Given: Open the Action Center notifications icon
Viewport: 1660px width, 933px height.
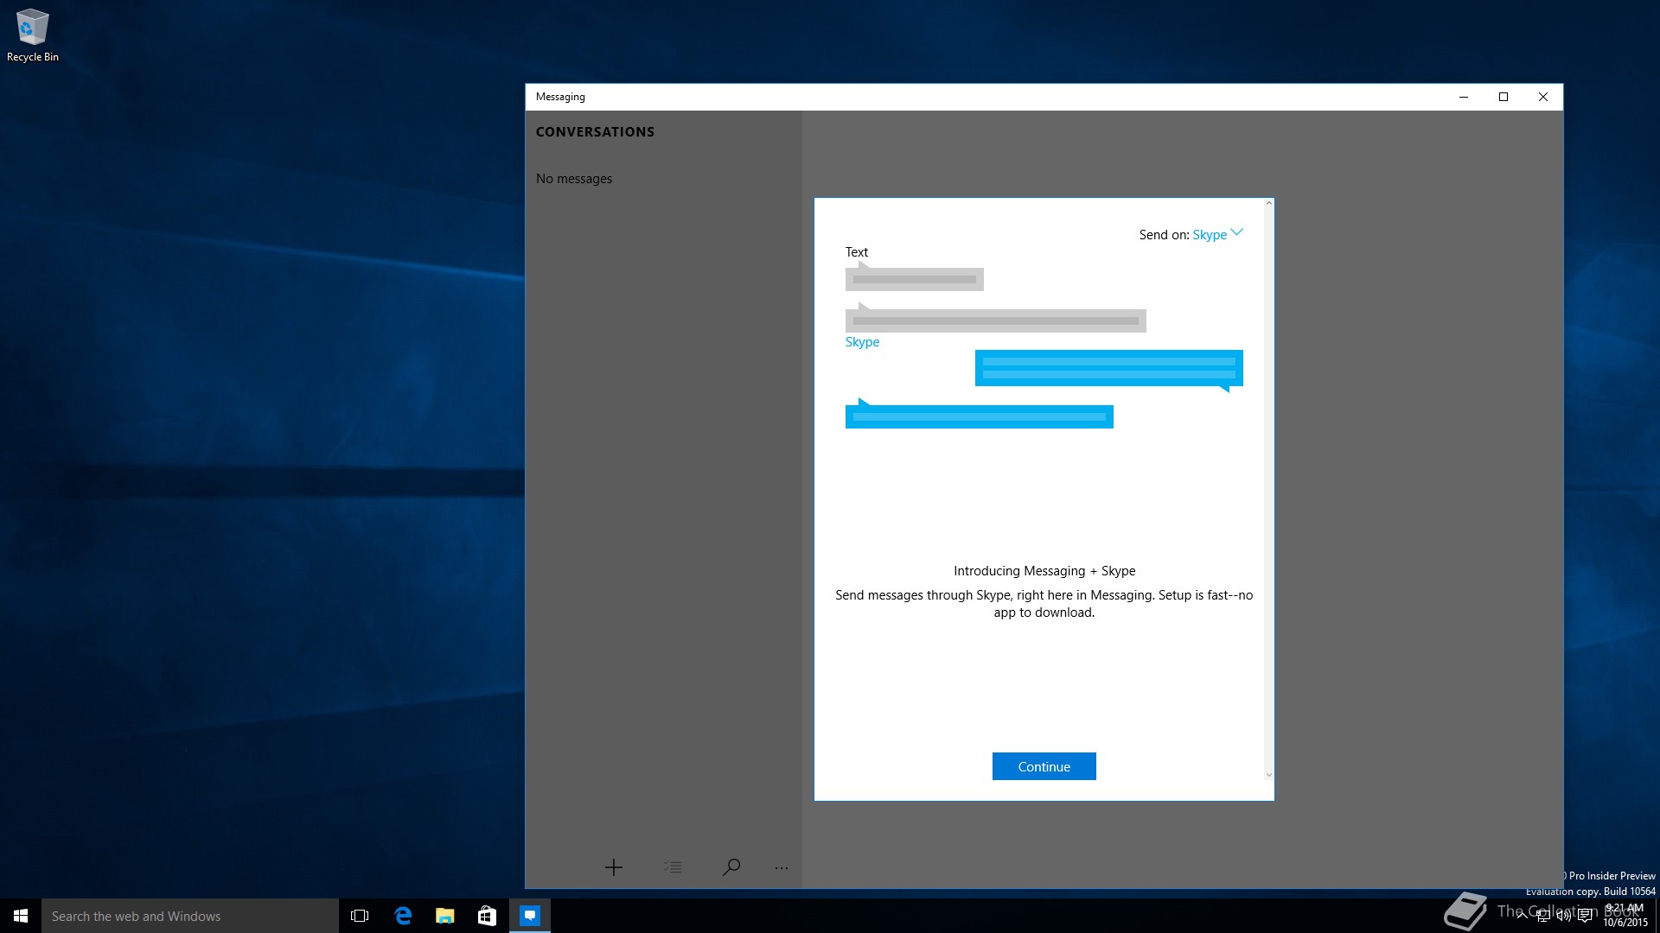Looking at the screenshot, I should (x=1585, y=916).
